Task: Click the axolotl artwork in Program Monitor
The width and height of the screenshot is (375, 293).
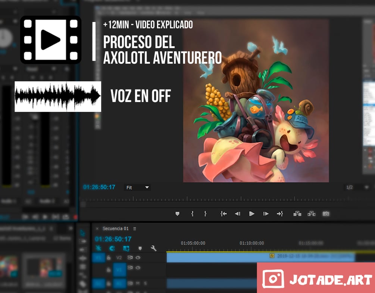Action: [256, 100]
